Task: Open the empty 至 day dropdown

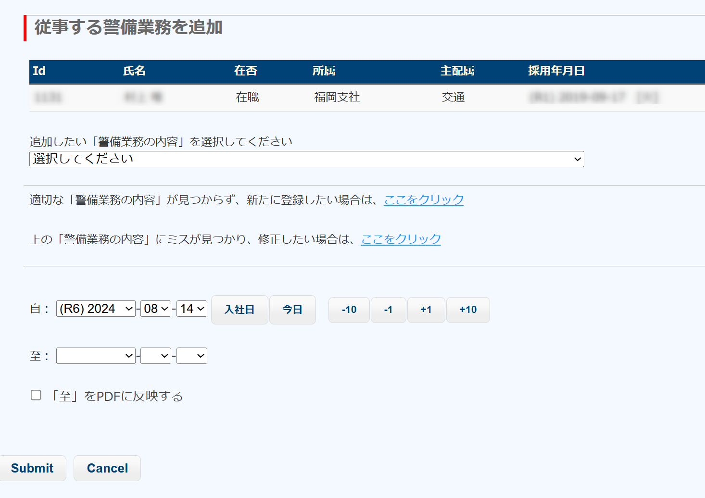Action: [192, 356]
